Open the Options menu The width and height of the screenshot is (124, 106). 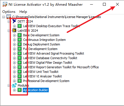pos(9,12)
